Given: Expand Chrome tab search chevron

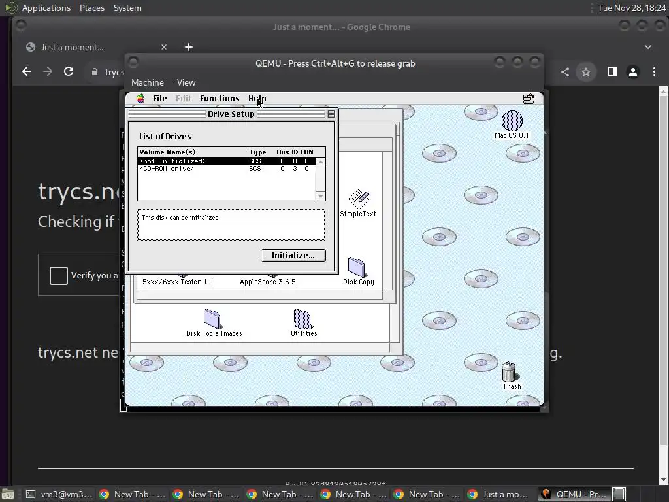Looking at the screenshot, I should (647, 47).
